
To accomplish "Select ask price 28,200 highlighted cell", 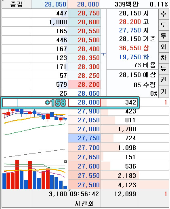I will click(x=84, y=85).
